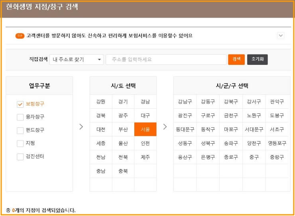Image resolution: width=295 pixels, height=216 pixels.
Task: Select 울산 in the 시/도 list
Action: pyautogui.click(x=123, y=143)
